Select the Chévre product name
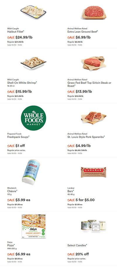Image resolution: width=117 pixels, height=270 pixels. (12, 191)
